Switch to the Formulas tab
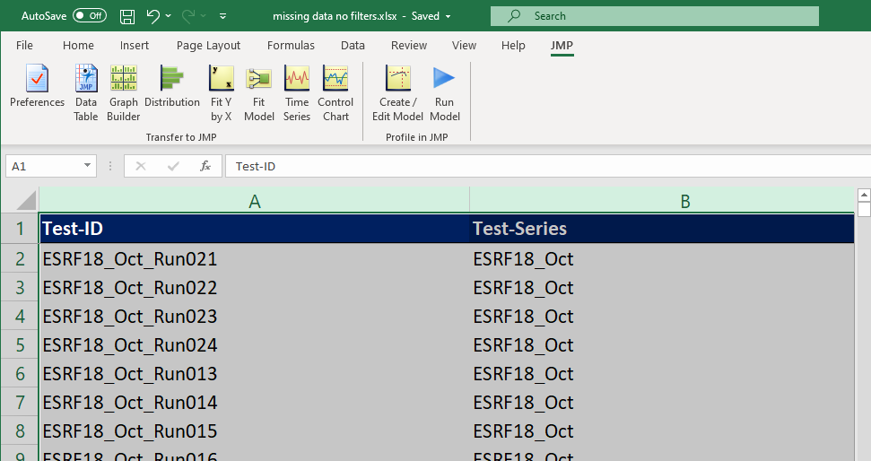871x461 pixels. pyautogui.click(x=291, y=46)
